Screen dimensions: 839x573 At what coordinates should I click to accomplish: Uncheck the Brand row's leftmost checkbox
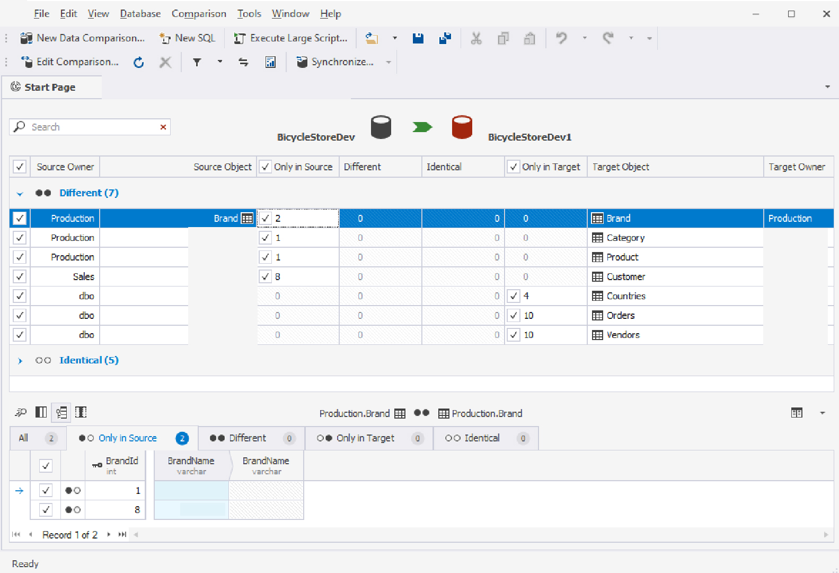20,218
